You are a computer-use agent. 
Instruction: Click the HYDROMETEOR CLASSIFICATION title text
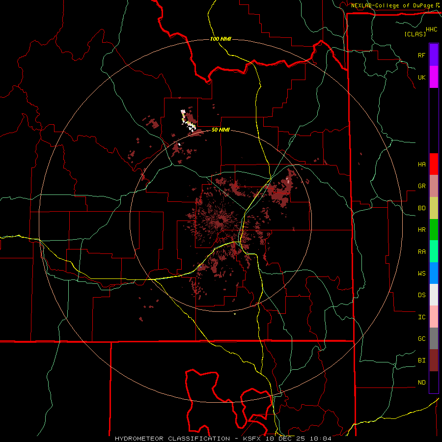click(172, 439)
